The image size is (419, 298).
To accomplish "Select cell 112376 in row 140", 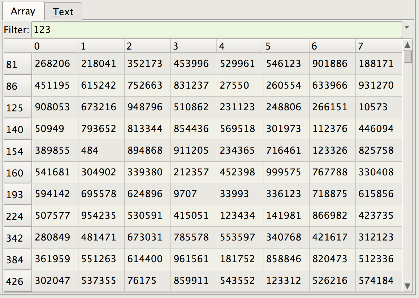I will pos(332,129).
